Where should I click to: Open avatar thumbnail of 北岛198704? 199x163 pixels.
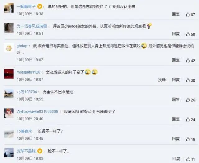coord(9,94)
